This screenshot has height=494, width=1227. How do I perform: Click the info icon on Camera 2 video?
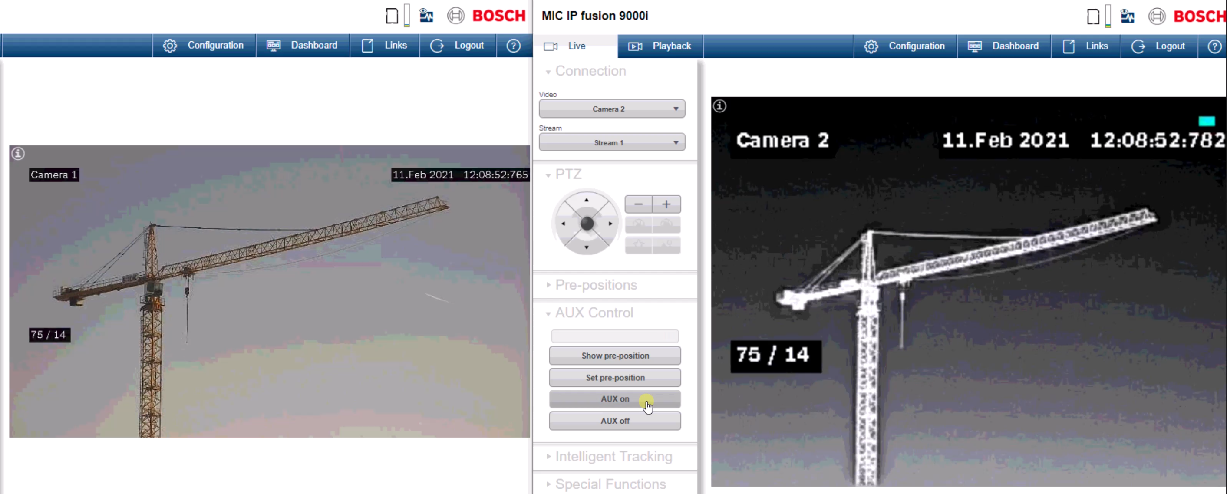click(x=719, y=106)
